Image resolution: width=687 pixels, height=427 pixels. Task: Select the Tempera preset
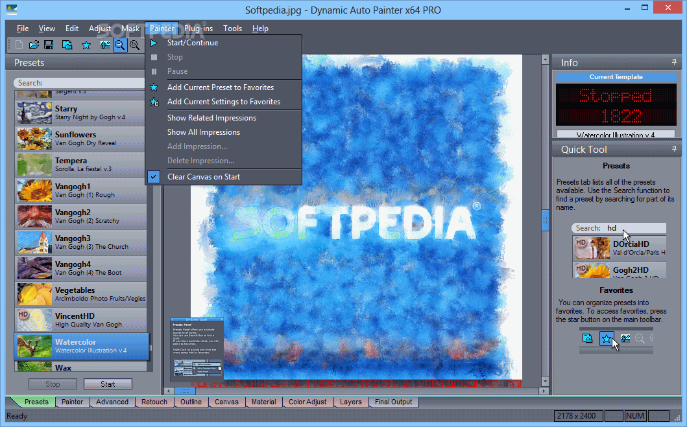pos(81,164)
